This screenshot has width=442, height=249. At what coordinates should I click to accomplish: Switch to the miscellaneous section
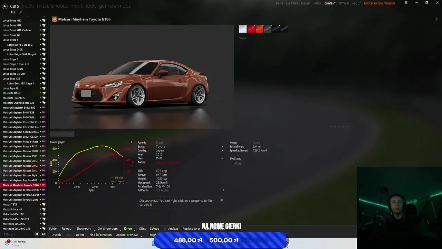(x=52, y=6)
